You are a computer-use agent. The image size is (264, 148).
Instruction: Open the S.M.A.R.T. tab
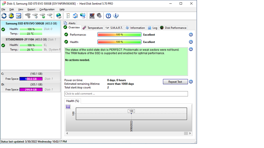114,28
